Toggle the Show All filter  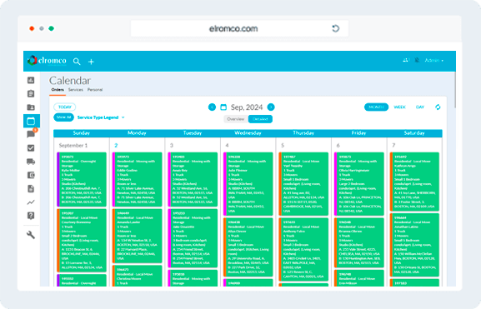pyautogui.click(x=64, y=117)
